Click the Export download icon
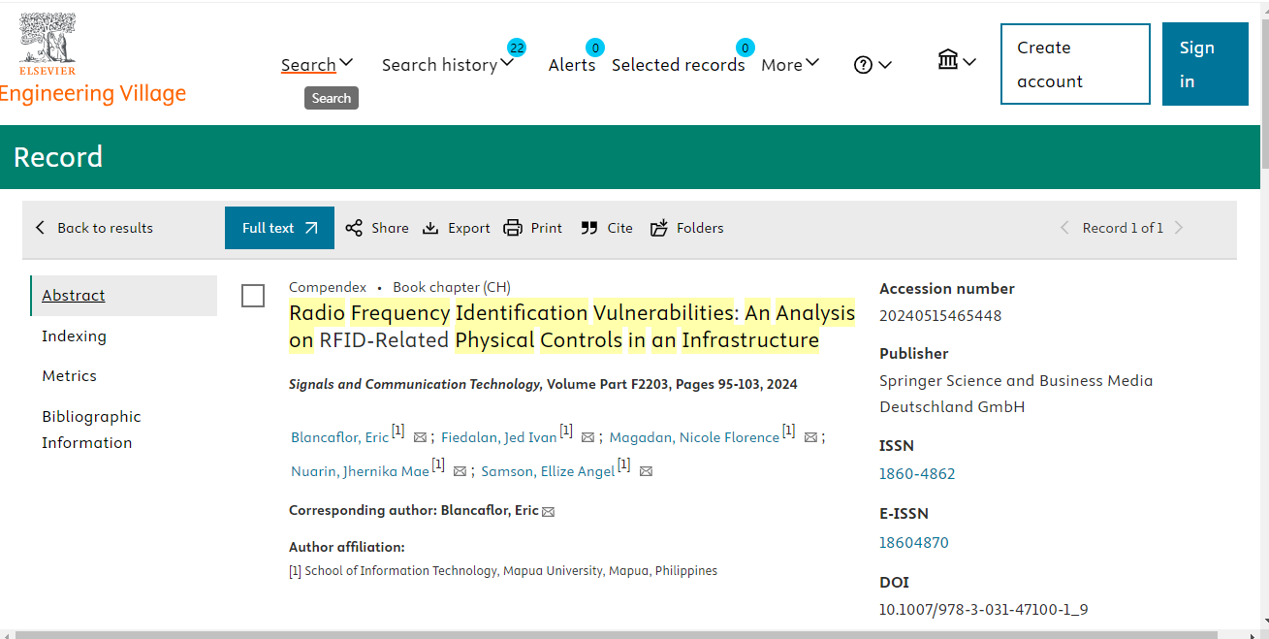This screenshot has width=1269, height=639. pos(430,228)
